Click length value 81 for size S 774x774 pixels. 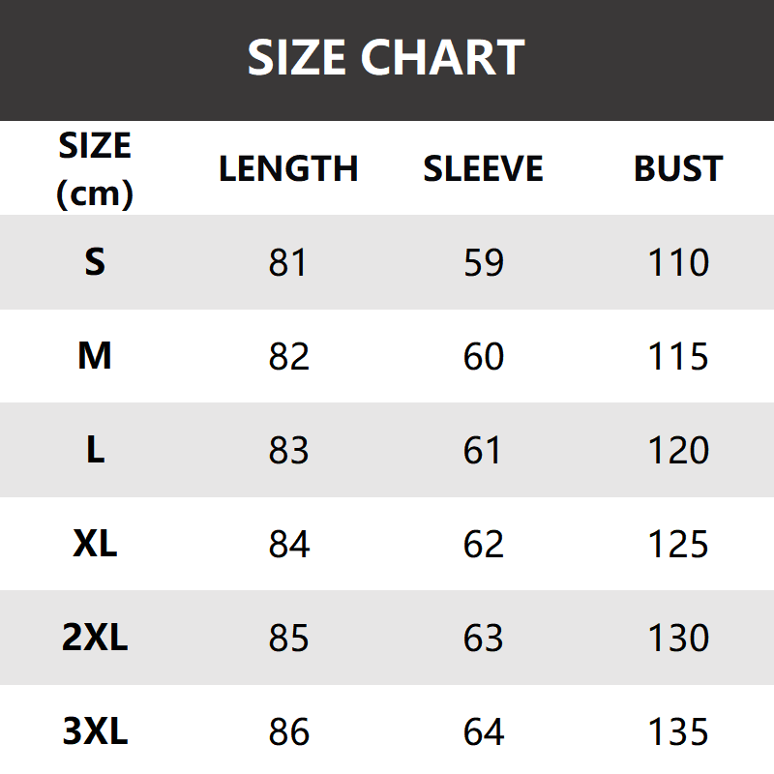click(x=288, y=262)
